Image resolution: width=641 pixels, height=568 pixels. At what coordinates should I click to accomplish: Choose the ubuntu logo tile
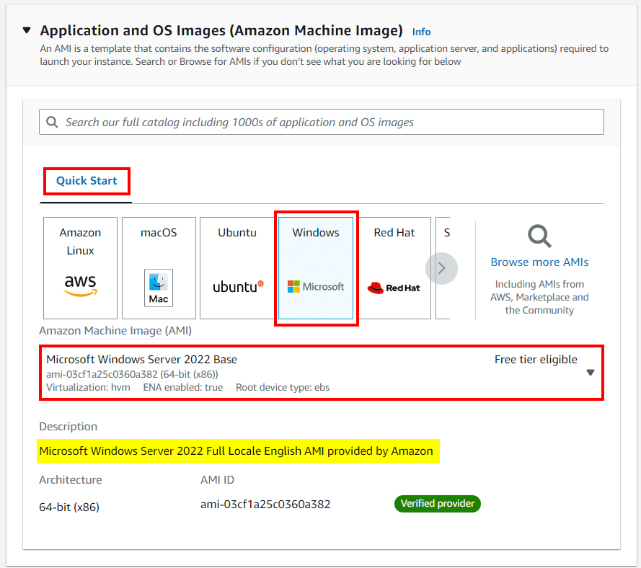click(x=237, y=286)
